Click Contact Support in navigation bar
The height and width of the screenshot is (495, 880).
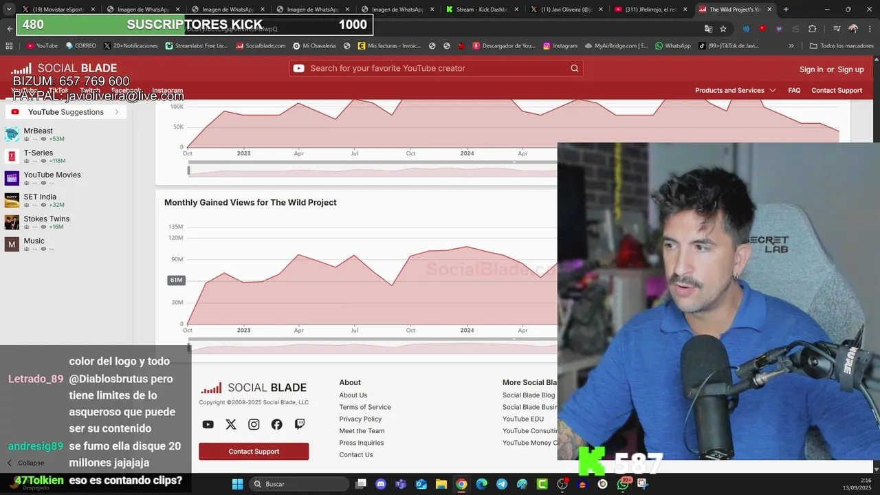tap(837, 90)
